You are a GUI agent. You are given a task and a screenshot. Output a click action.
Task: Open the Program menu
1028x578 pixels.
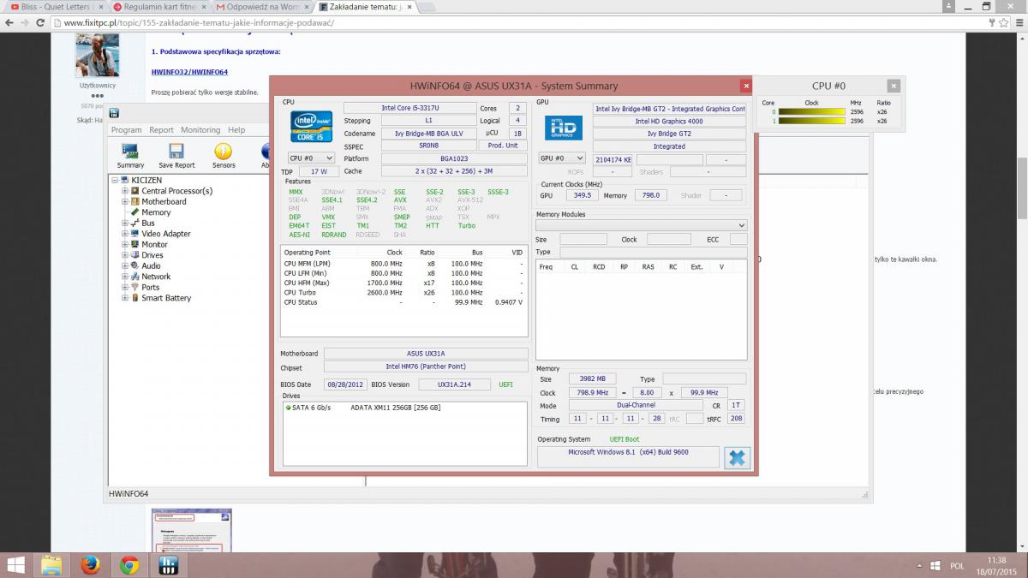[x=126, y=130]
